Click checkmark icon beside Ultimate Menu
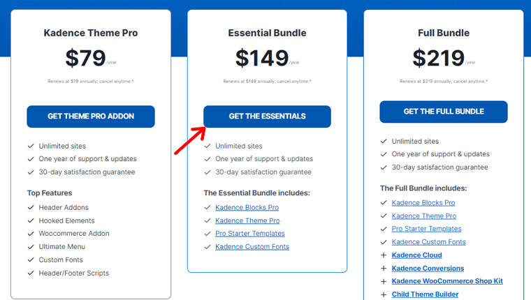 31,247
